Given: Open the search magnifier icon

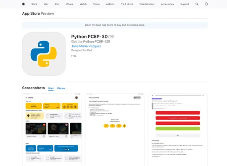Looking at the screenshot, I should click(x=197, y=4).
